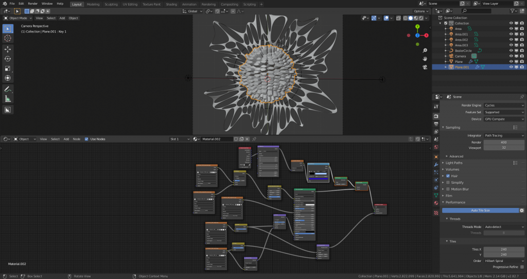This screenshot has width=527, height=279.
Task: Pin the node editor material
Action: [254, 139]
